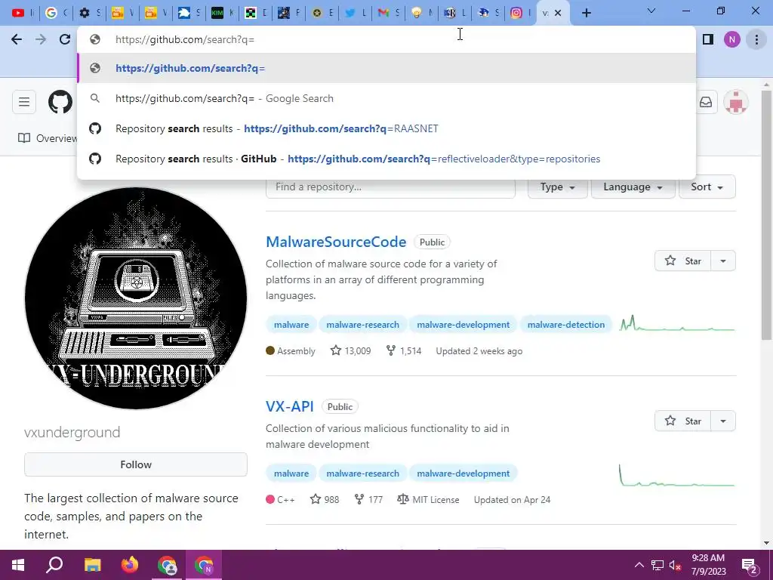Click malware tag under VX-API
Image resolution: width=773 pixels, height=580 pixels.
(291, 474)
